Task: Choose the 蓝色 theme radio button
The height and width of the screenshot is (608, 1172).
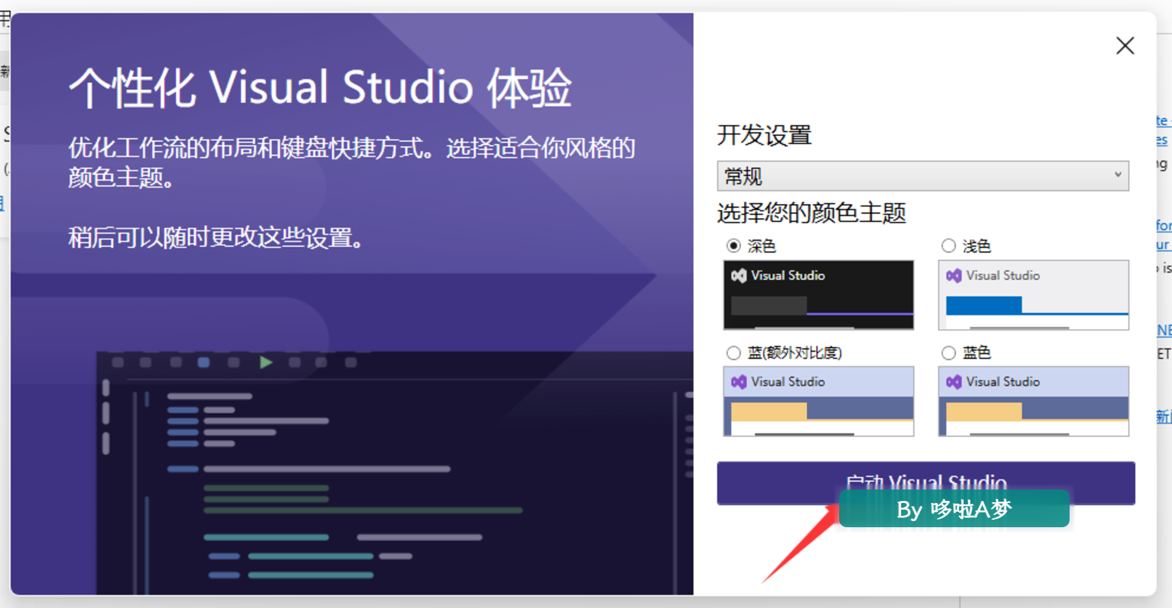Action: pyautogui.click(x=948, y=353)
